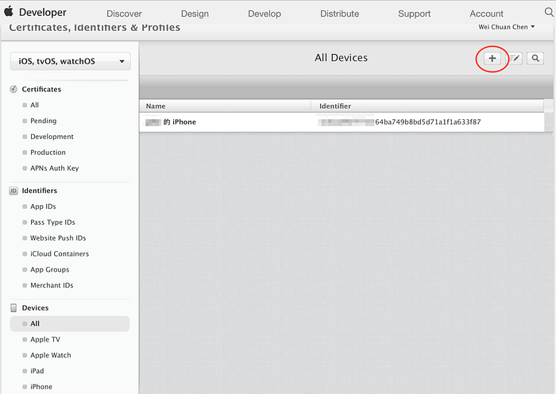Click the Devices section phone icon
This screenshot has height=394, width=556.
[x=14, y=308]
